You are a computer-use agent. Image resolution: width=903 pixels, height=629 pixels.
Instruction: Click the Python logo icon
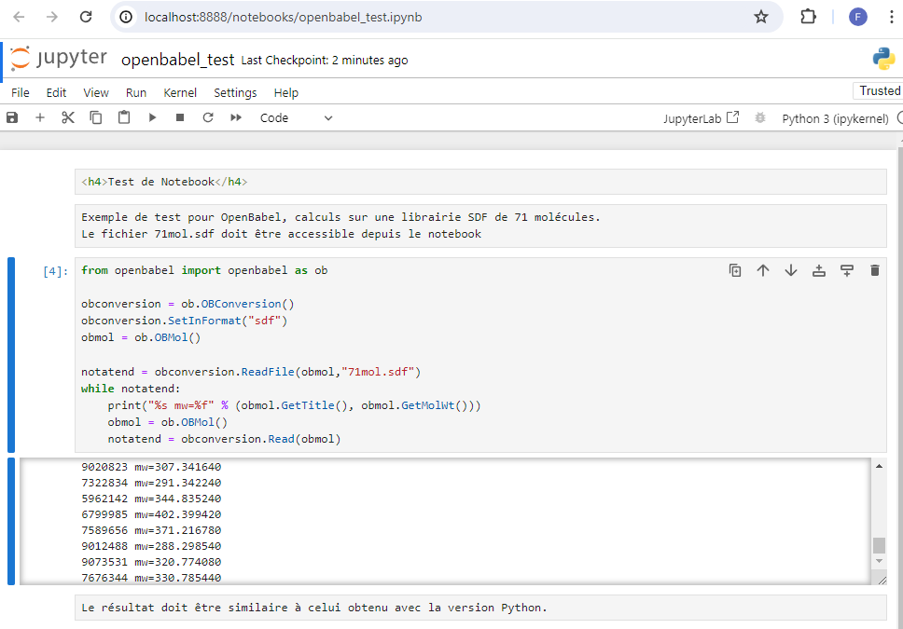pyautogui.click(x=883, y=59)
